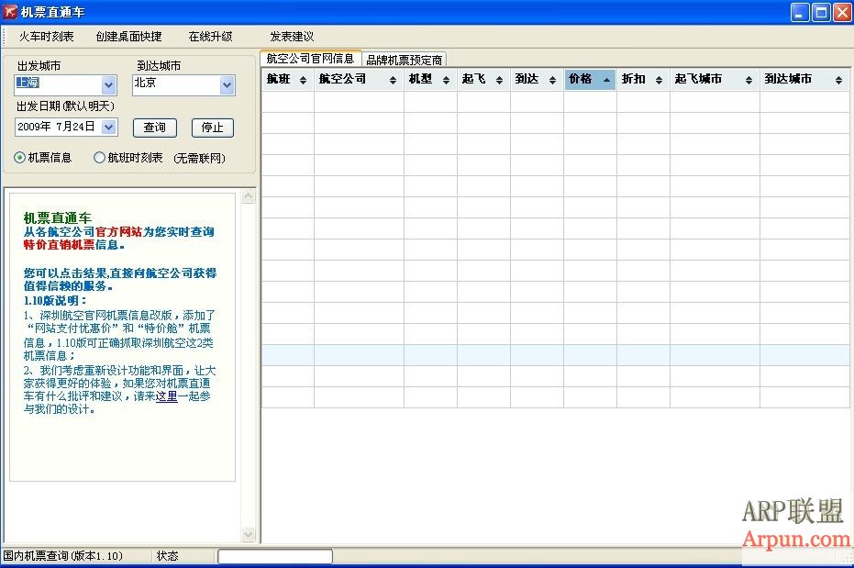Click the 查询 button
The height and width of the screenshot is (568, 854).
155,128
